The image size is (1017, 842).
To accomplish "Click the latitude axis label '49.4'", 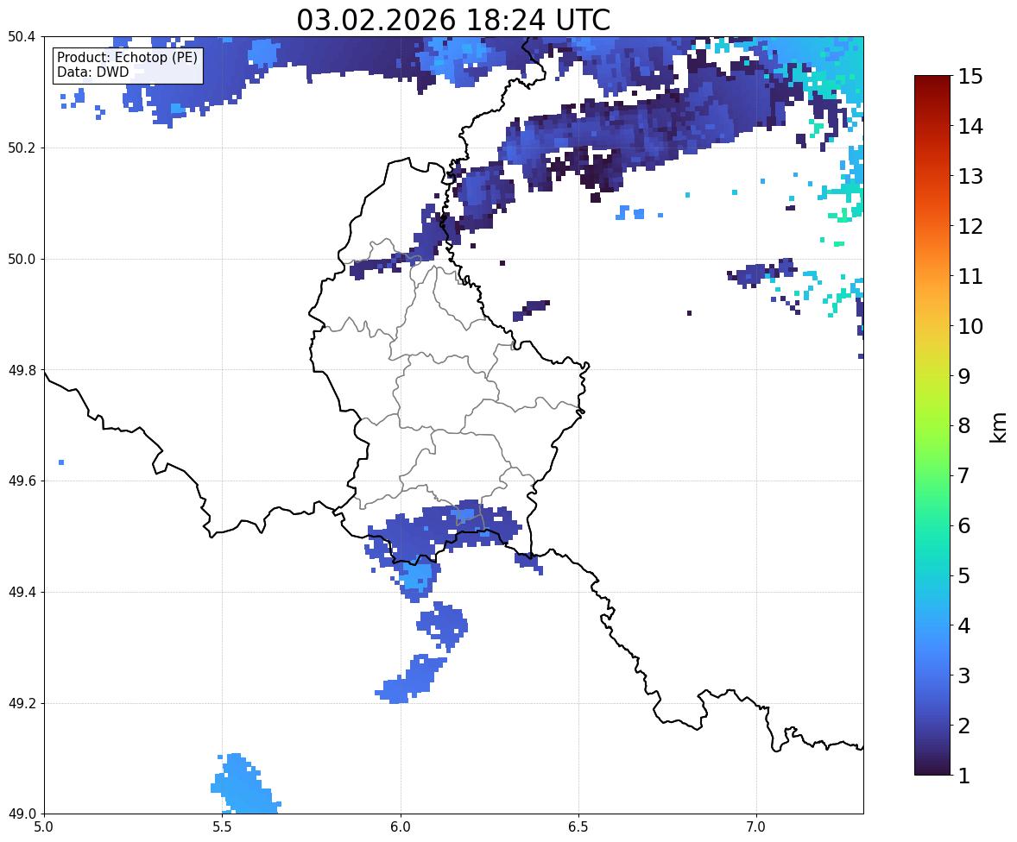I will click(21, 593).
